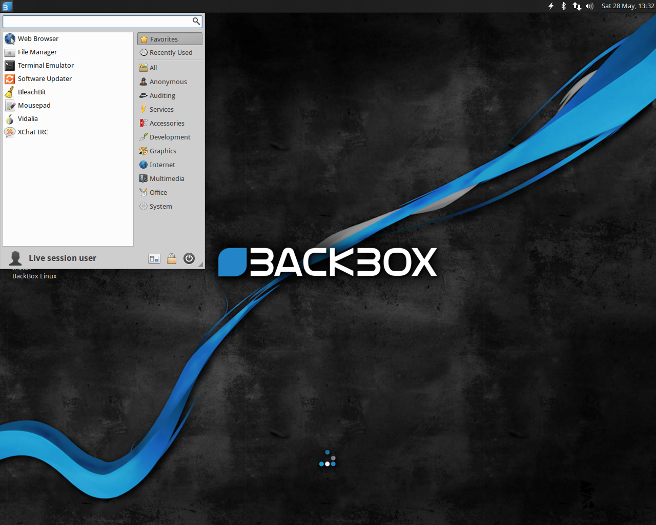Launch the Web Browser
This screenshot has height=525, width=656.
click(37, 38)
